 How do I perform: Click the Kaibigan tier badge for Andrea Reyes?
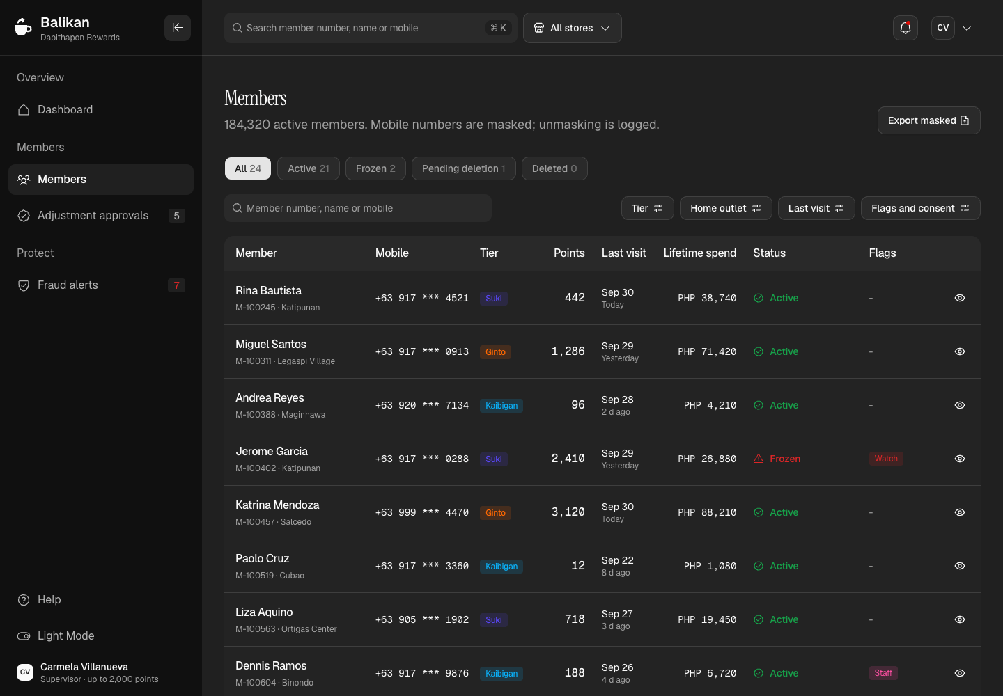[501, 406]
